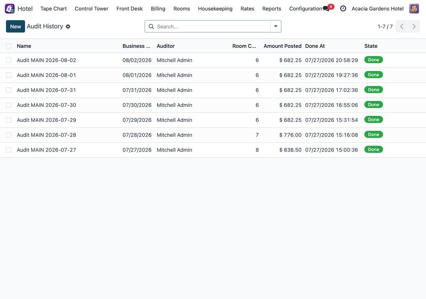Image resolution: width=426 pixels, height=299 pixels.
Task: Go to the previous page arrow
Action: (402, 26)
